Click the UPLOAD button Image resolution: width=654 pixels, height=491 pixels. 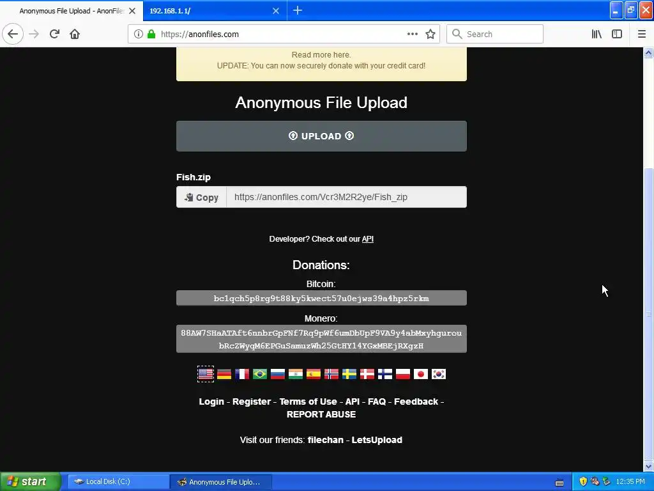(321, 136)
